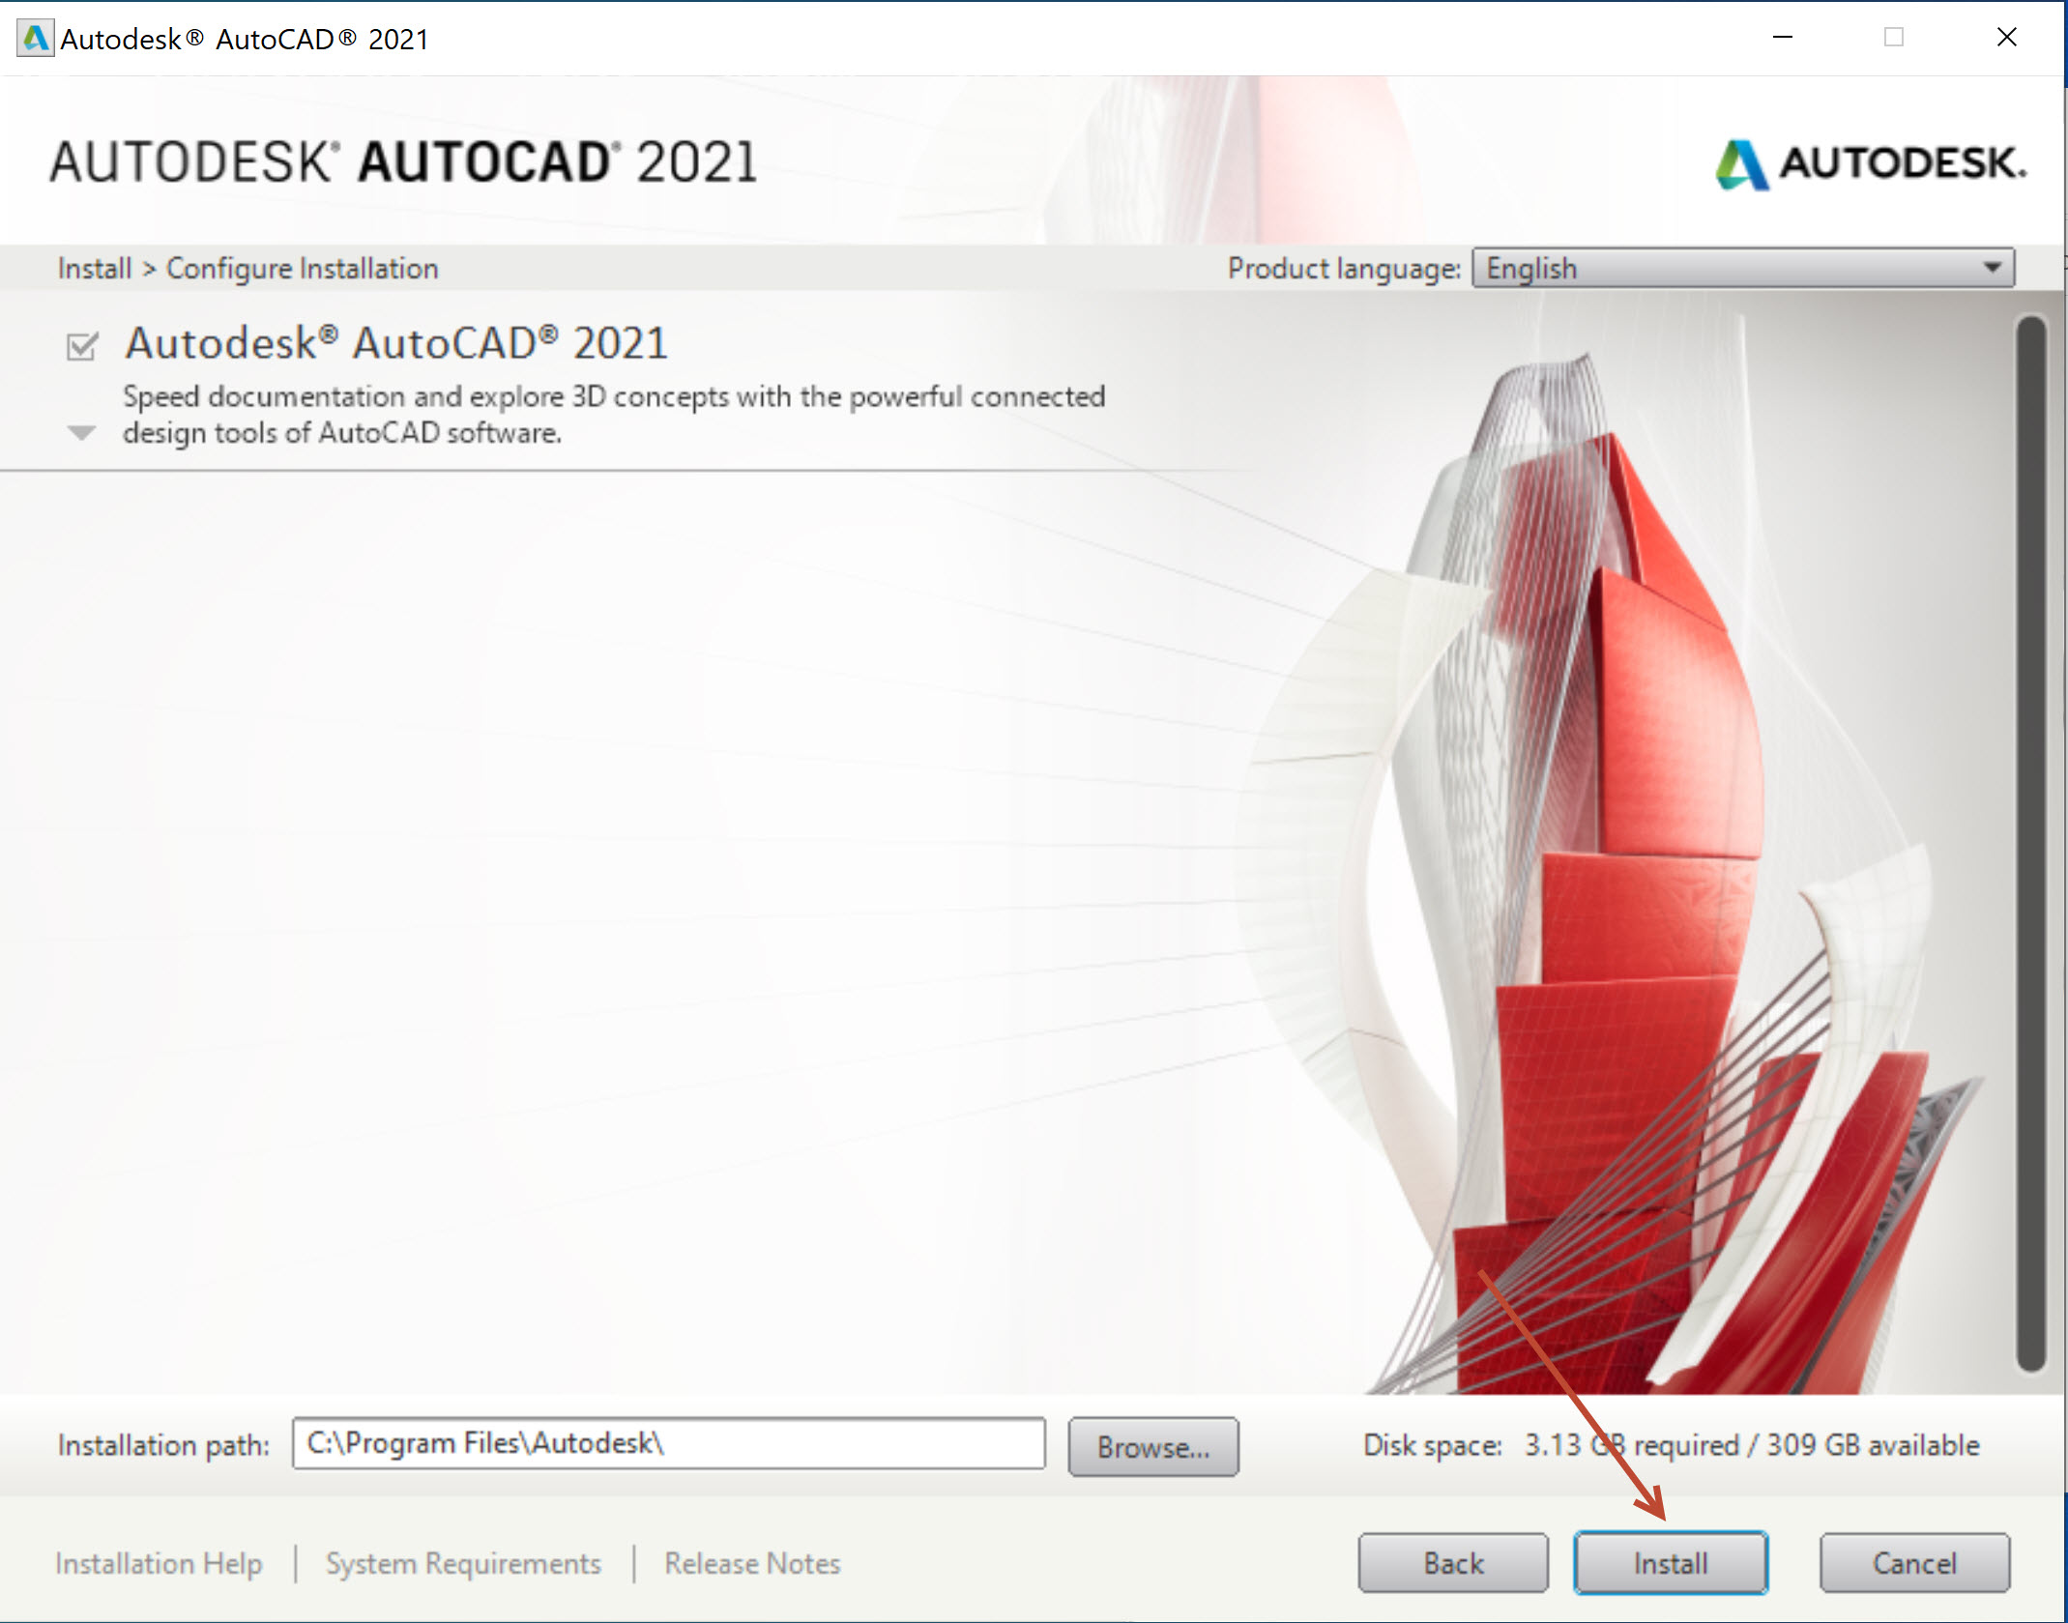Click the Autodesk logo in the title bar
This screenshot has height=1623, width=2068.
tap(35, 38)
